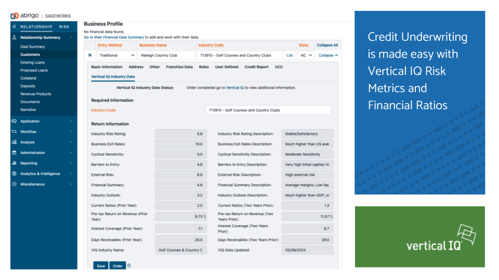The height and width of the screenshot is (280, 499).
Task: Click the sidebar collapse double-chevron icon
Action: pos(15,26)
